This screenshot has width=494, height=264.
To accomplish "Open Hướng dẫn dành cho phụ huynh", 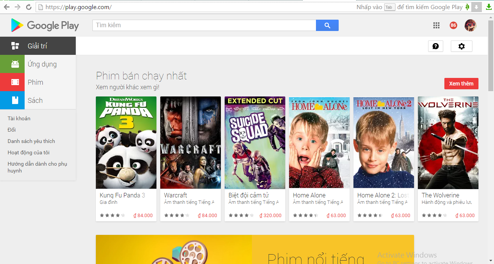I will point(37,167).
